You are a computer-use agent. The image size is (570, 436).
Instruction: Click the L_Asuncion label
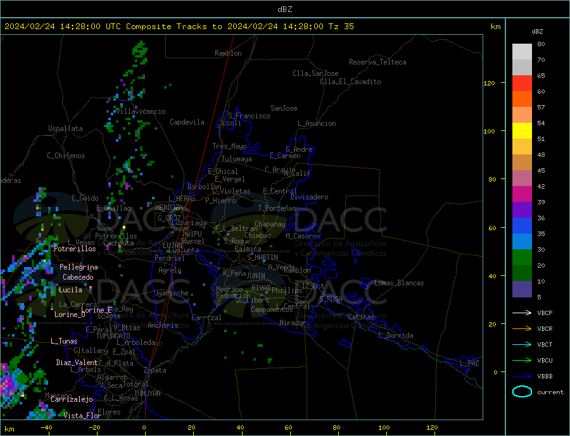317,123
